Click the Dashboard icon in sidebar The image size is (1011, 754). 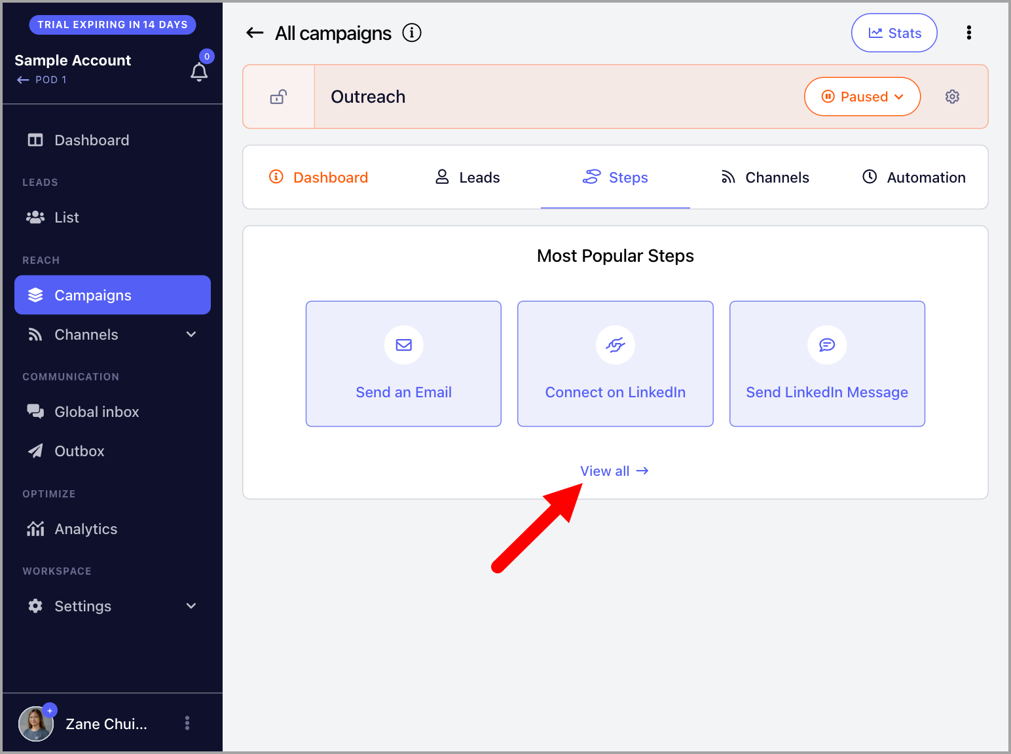35,140
